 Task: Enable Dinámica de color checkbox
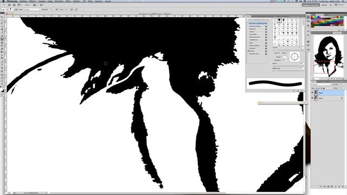[x=248, y=37]
